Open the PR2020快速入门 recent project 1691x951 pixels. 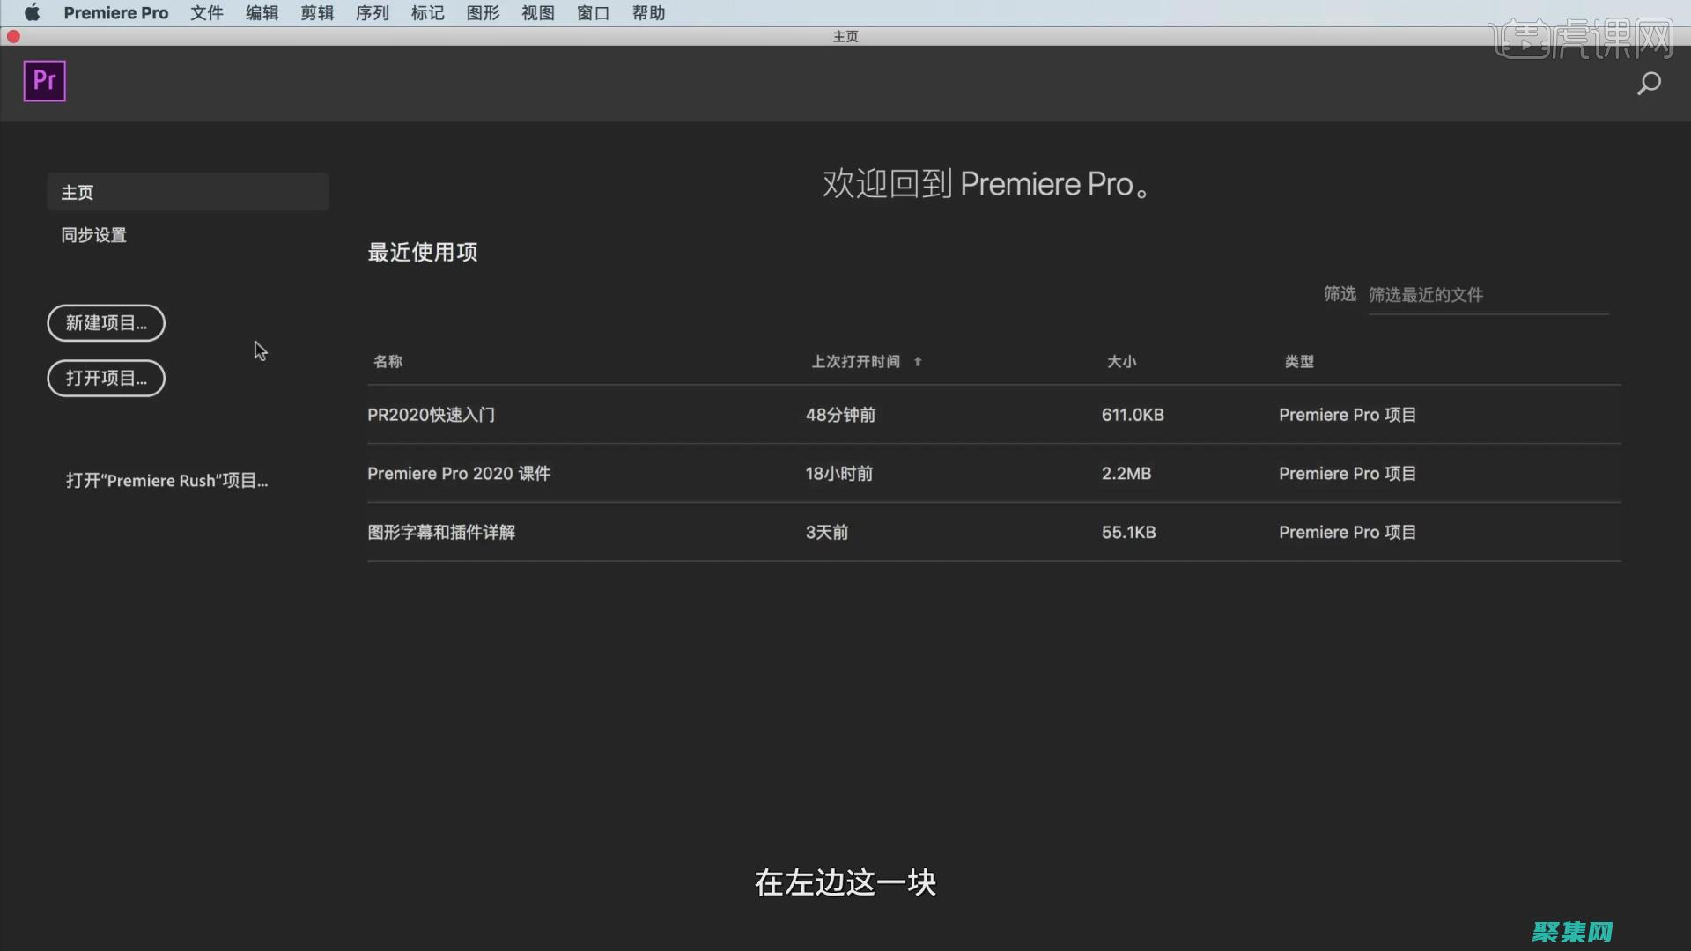(x=431, y=415)
